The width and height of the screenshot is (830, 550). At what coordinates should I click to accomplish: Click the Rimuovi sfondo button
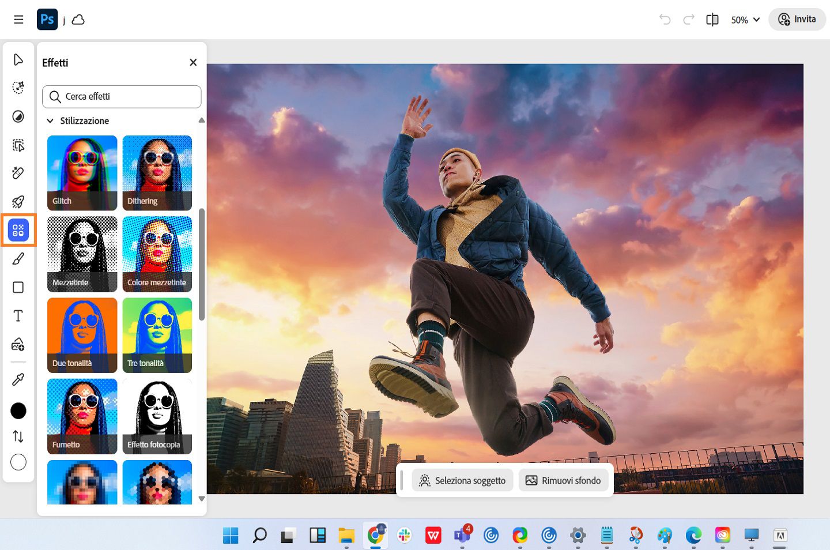(x=563, y=480)
